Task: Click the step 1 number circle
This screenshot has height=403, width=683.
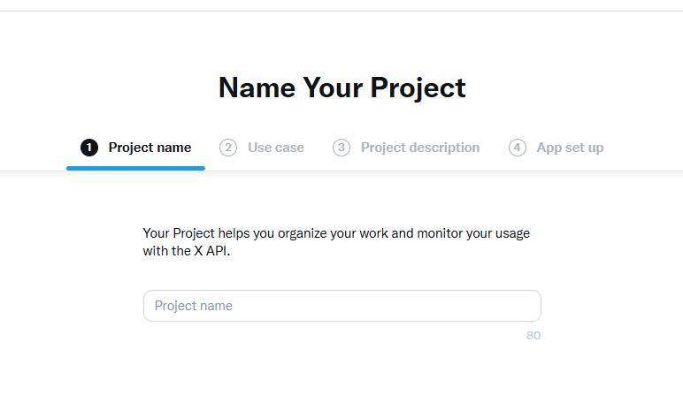Action: [x=88, y=148]
